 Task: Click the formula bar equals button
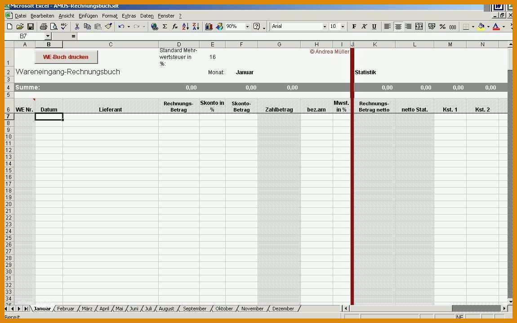point(73,36)
